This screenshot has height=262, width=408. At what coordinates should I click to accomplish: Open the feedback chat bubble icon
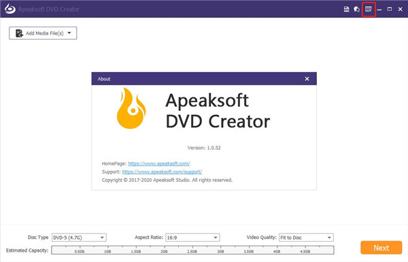point(356,10)
